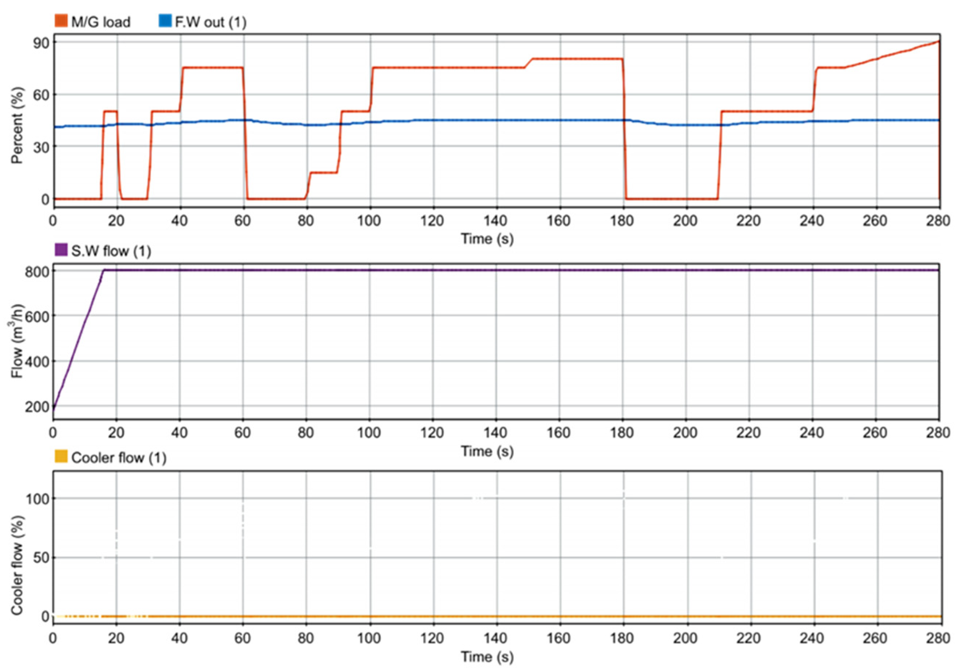Click the 100 tick on the Cooler flow axis
Screen dimensions: 957x672
click(x=38, y=499)
